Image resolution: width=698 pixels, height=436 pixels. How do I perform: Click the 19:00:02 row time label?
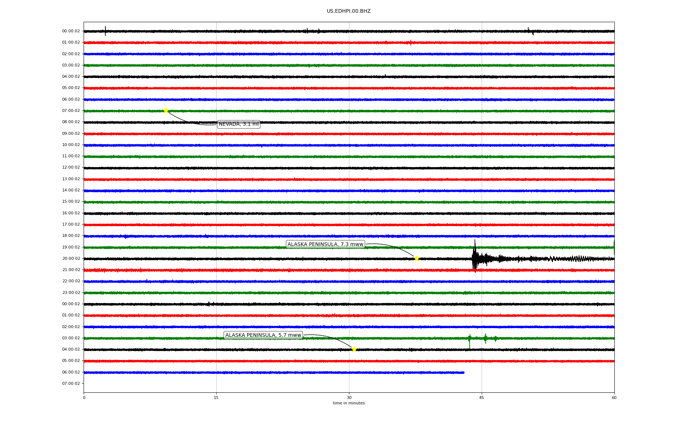point(71,247)
